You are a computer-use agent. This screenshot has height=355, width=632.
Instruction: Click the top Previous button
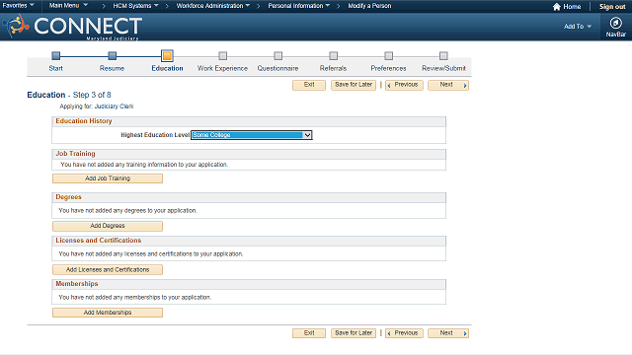coord(404,85)
